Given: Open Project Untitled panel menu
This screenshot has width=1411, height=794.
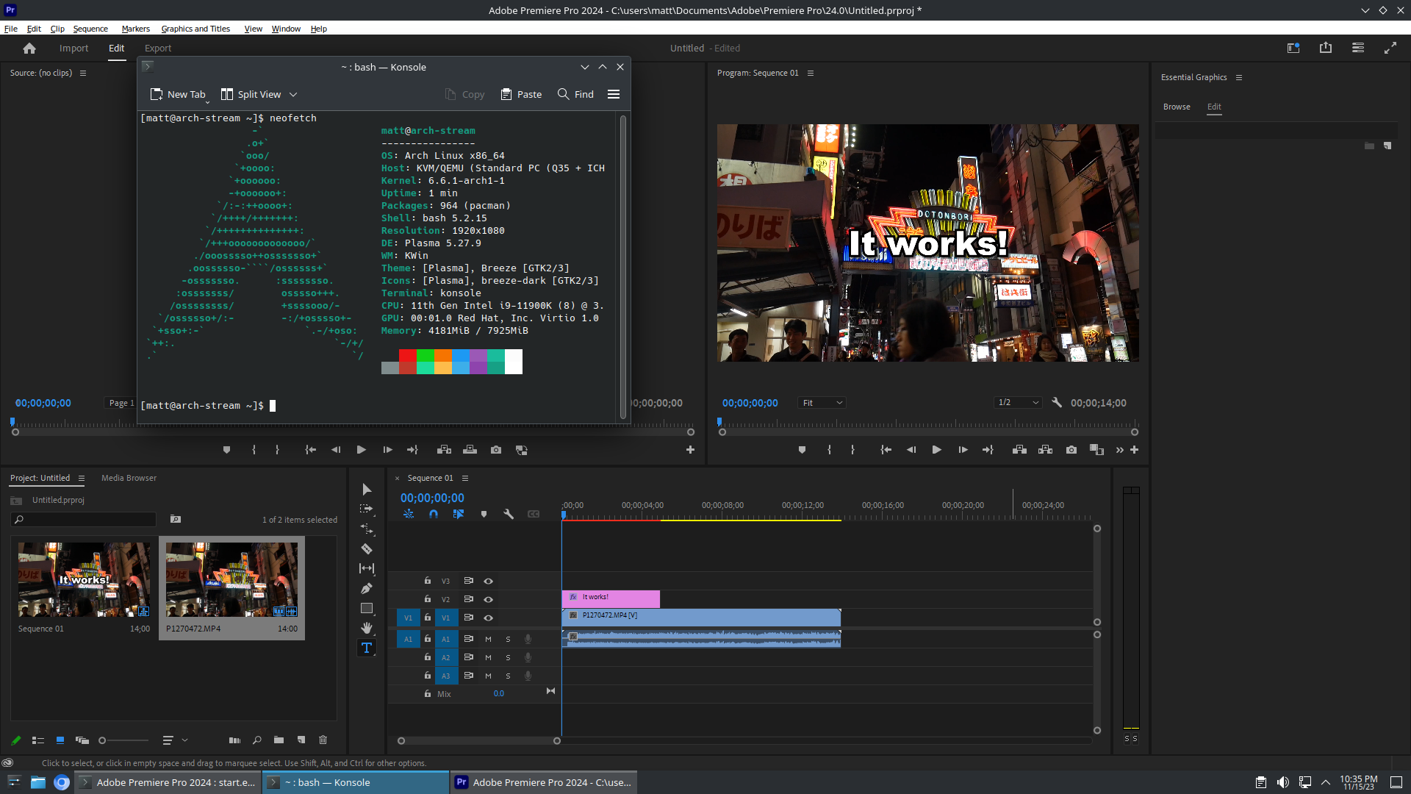Looking at the screenshot, I should 82,479.
